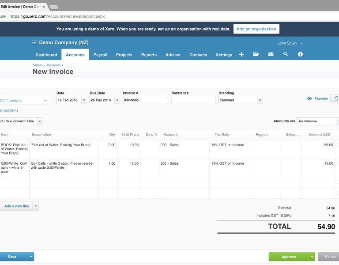Click the green Approve button
Image resolution: width=339 pixels, height=265 pixels.
pos(289,257)
